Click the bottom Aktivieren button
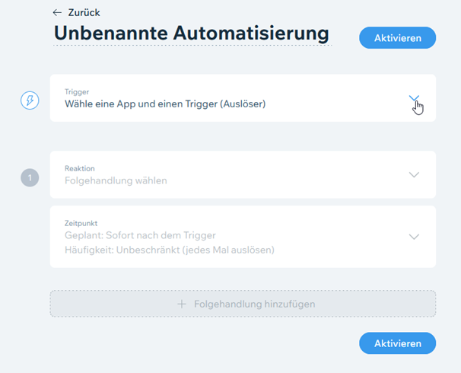 pyautogui.click(x=398, y=343)
